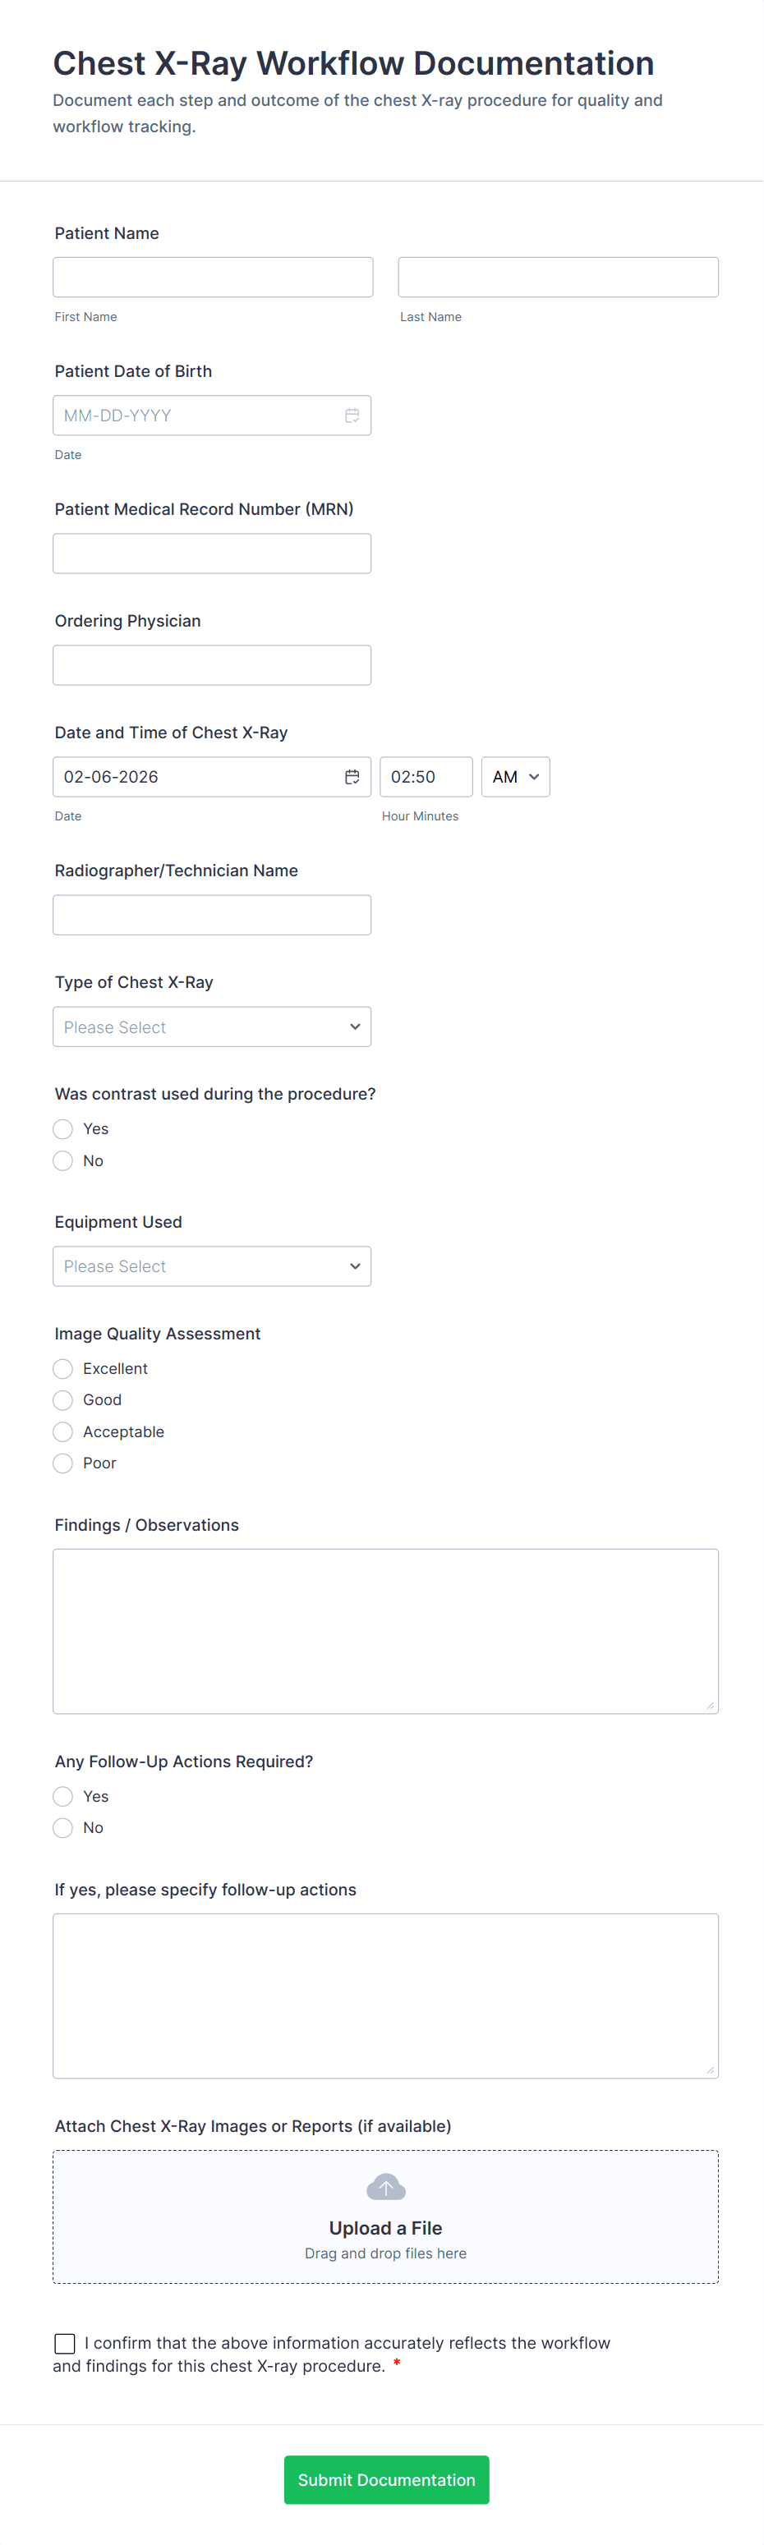
Task: Open the AM/PM selector
Action: (515, 778)
